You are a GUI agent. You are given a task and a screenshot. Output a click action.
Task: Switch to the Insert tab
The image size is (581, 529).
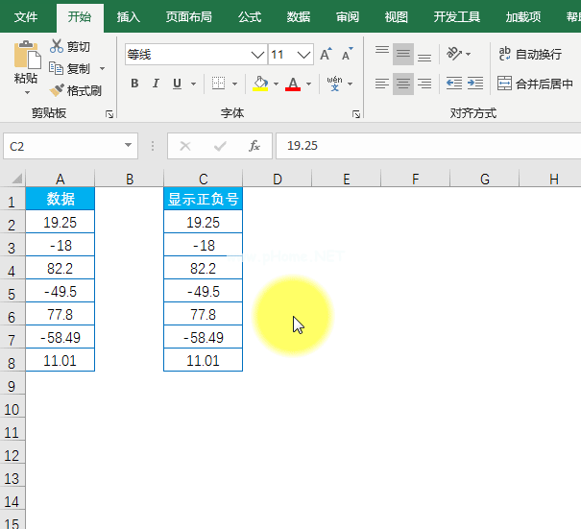128,16
